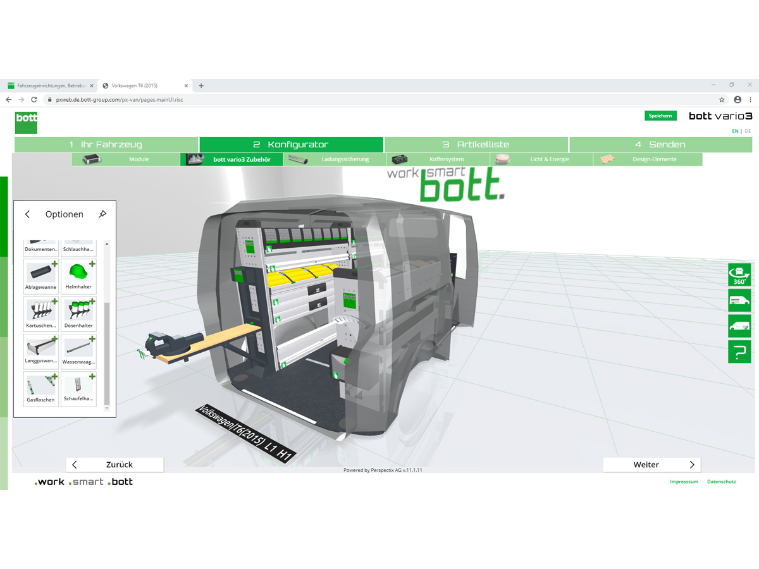Viewport: 759px width, 569px height.
Task: Add the Wasserwaage holder accessory
Action: click(79, 351)
